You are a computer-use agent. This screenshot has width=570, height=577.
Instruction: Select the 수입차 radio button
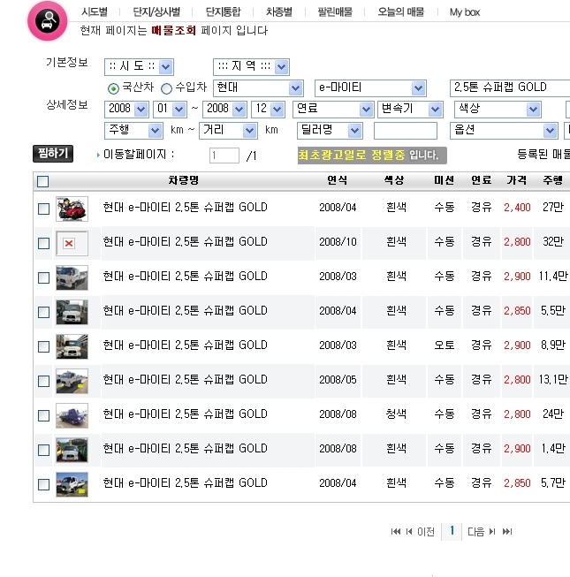(166, 88)
